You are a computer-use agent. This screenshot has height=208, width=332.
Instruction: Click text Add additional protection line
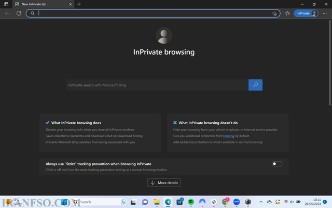(217, 142)
